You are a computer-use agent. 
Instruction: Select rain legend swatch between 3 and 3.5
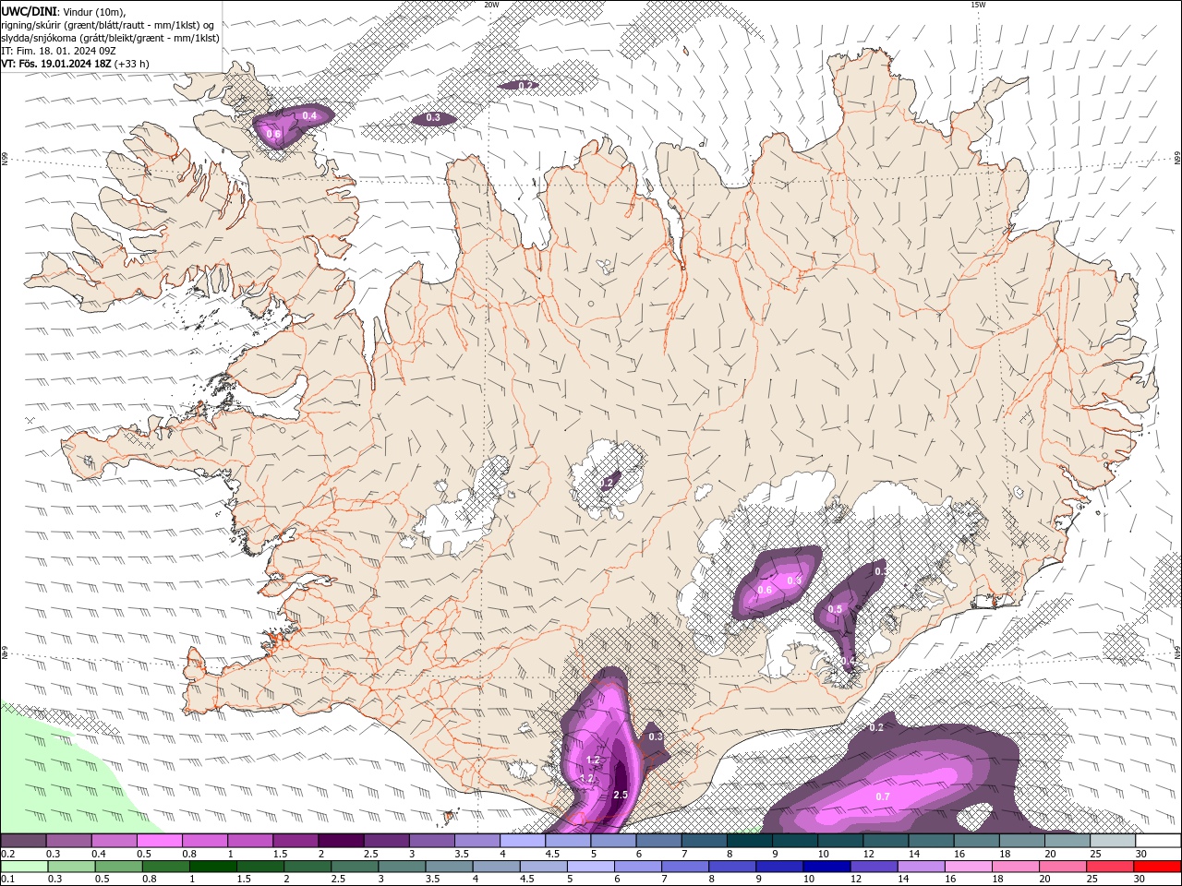click(401, 867)
